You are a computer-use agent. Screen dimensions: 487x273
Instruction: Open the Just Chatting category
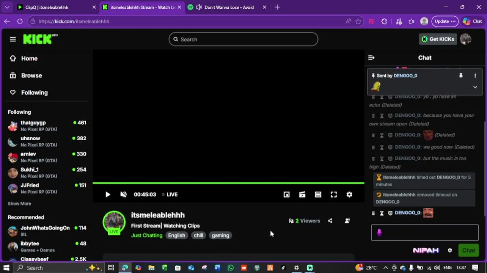tap(147, 235)
